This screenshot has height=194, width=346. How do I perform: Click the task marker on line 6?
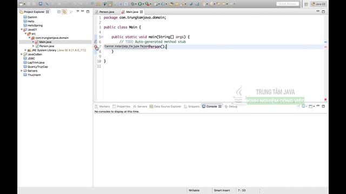(x=96, y=42)
